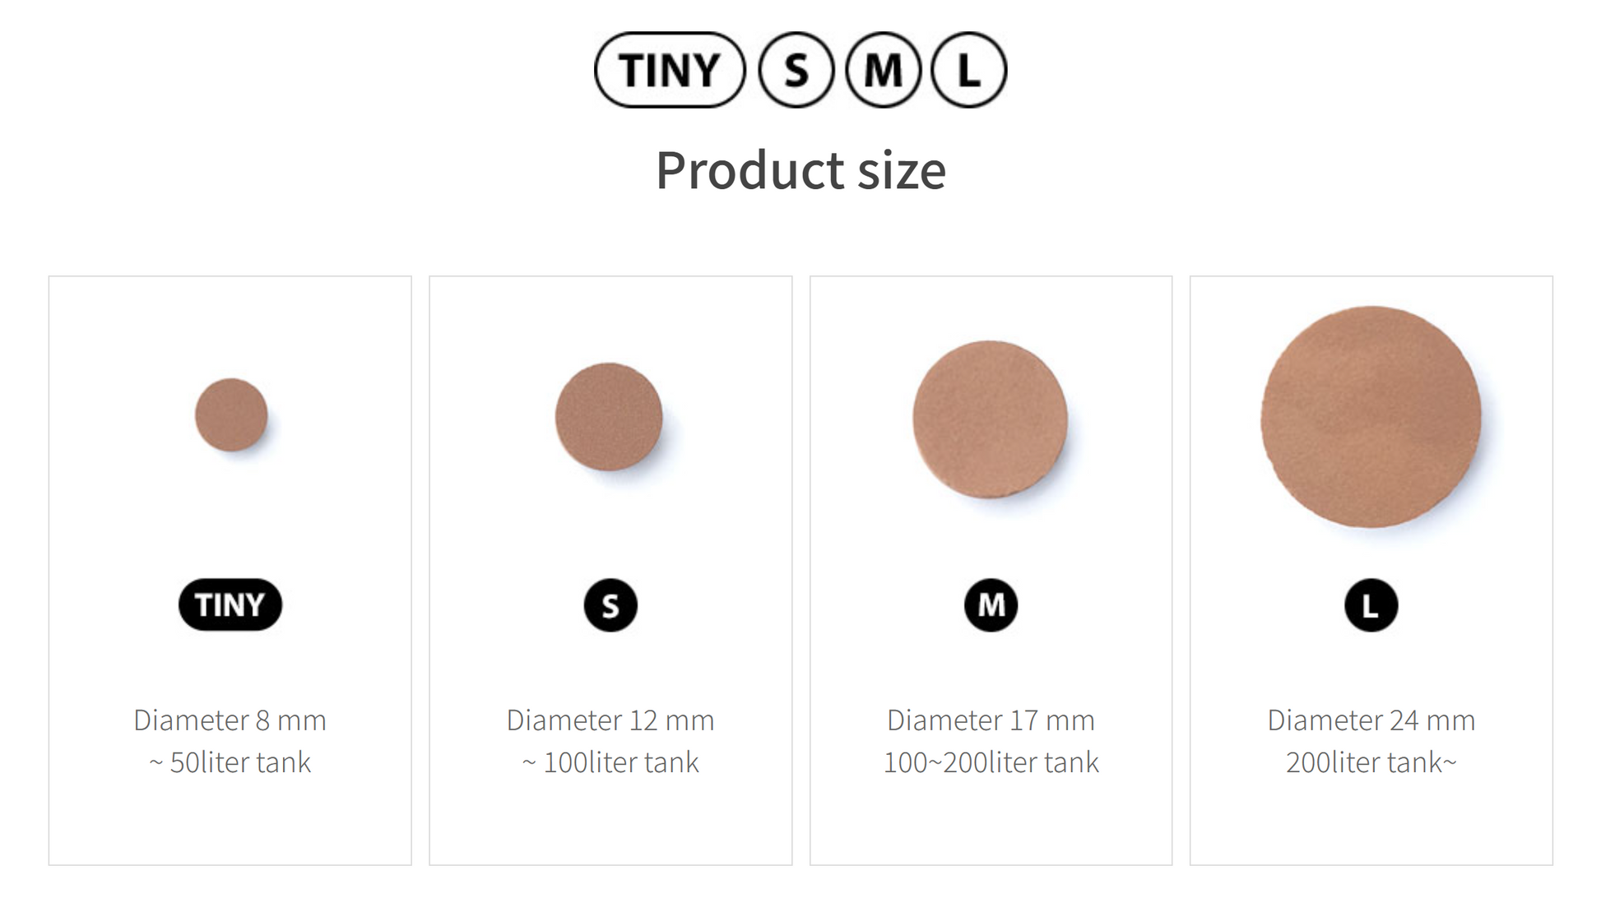Click the ~ 50liter tank caption
1601x912 pixels.
coord(230,762)
